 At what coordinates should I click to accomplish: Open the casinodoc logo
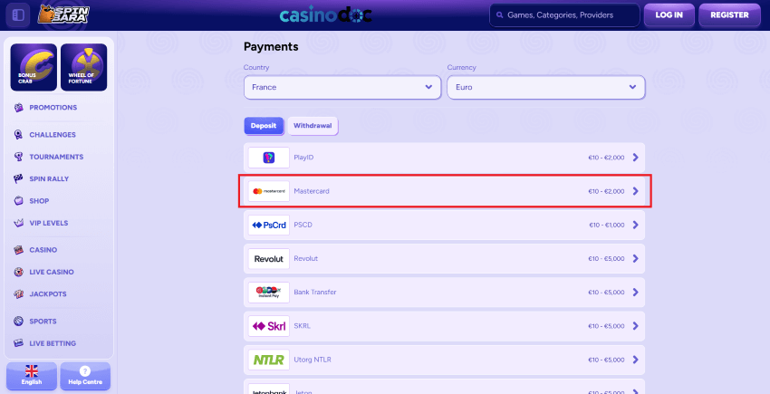(x=325, y=14)
